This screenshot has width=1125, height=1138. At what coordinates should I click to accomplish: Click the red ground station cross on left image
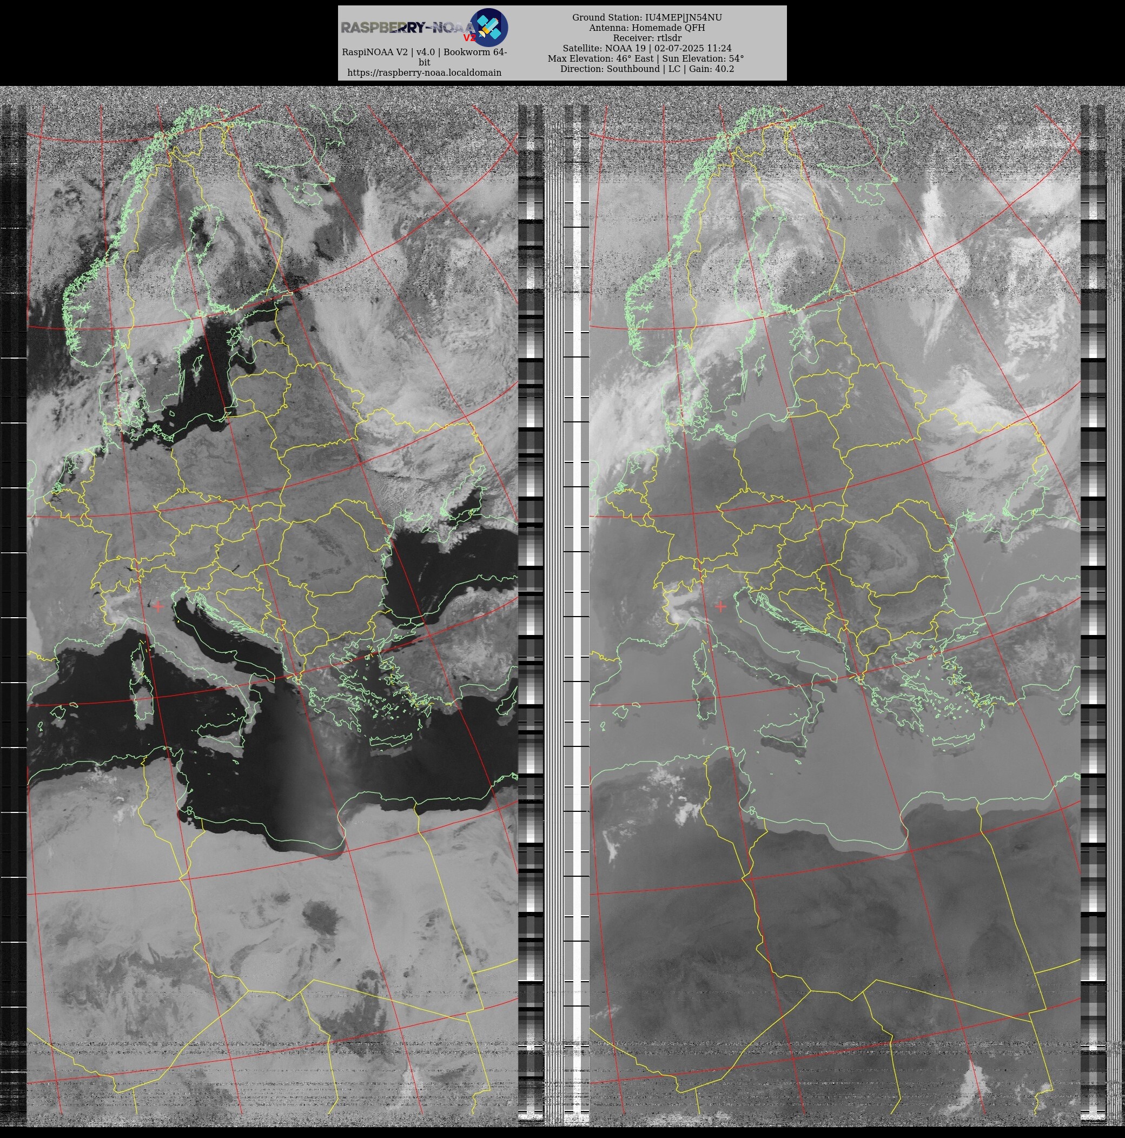[158, 606]
